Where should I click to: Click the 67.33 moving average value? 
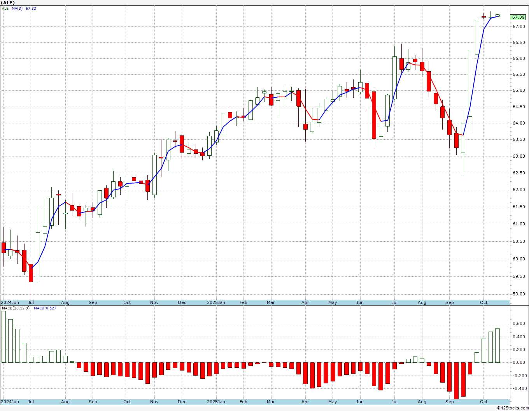[31, 8]
